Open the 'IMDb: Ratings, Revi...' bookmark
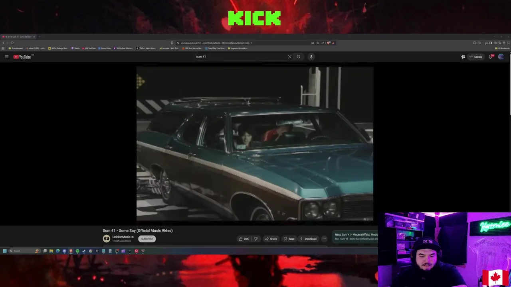511x287 pixels. click(x=58, y=48)
